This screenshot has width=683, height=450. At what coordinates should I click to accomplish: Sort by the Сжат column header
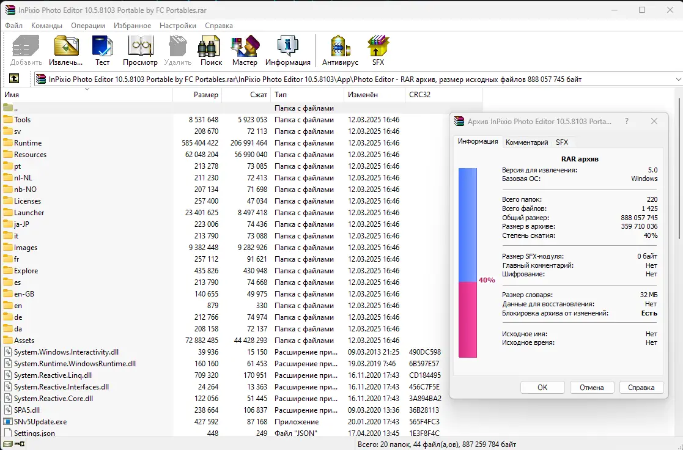[x=246, y=95]
